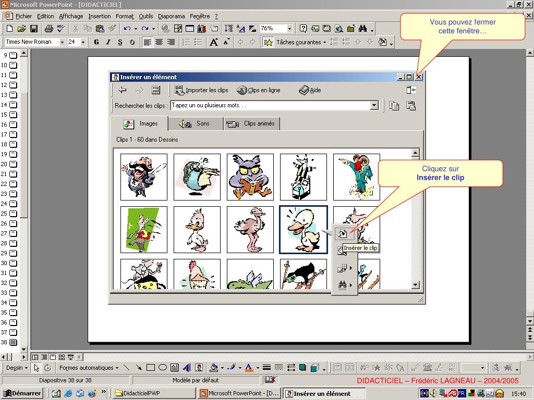Open the Formes automatiques dropdown
Image resolution: width=534 pixels, height=400 pixels.
point(89,368)
